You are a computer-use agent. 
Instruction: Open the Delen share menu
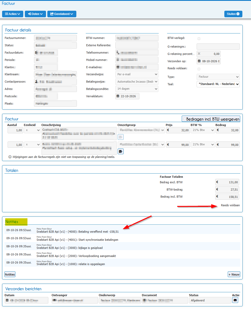[x=35, y=14]
